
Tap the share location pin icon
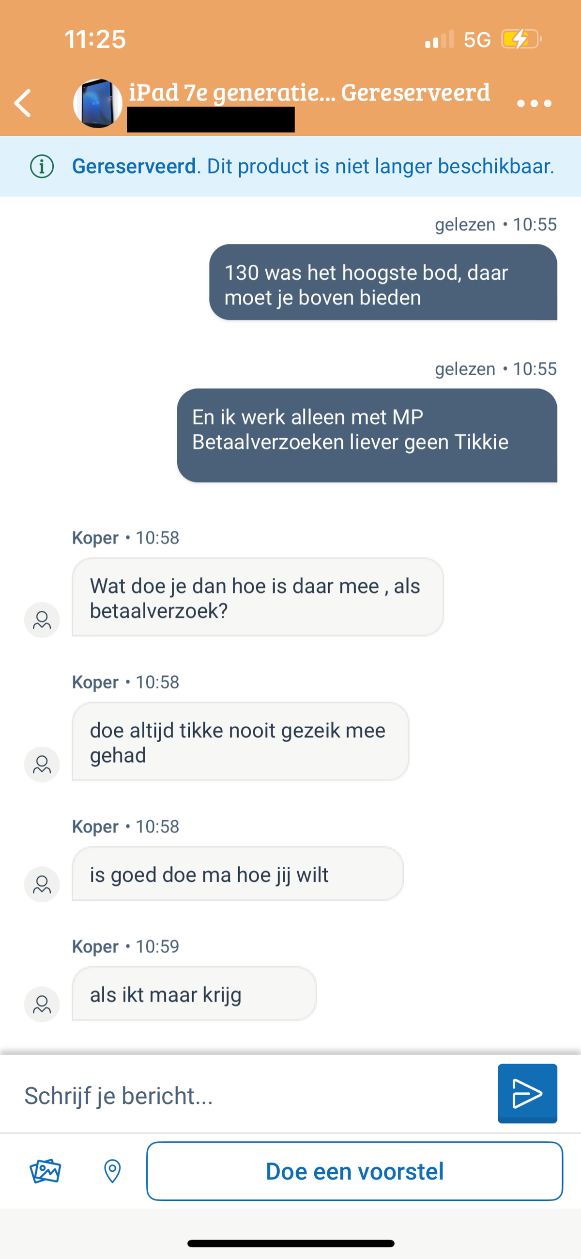coord(112,1171)
